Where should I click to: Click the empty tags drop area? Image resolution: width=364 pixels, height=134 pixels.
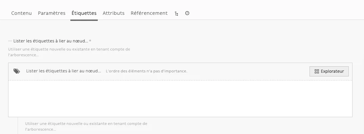click(x=180, y=99)
